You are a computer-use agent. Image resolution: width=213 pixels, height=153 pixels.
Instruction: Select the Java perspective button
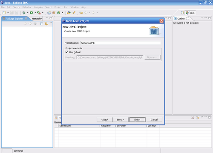pyautogui.click(x=190, y=13)
